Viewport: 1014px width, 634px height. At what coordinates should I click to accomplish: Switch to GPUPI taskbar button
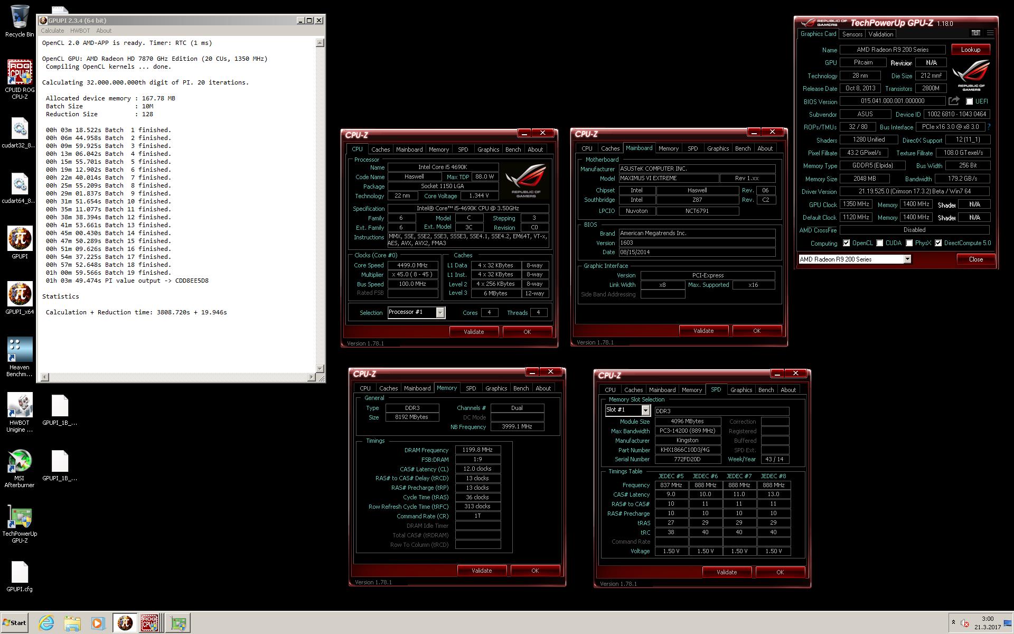(x=125, y=623)
